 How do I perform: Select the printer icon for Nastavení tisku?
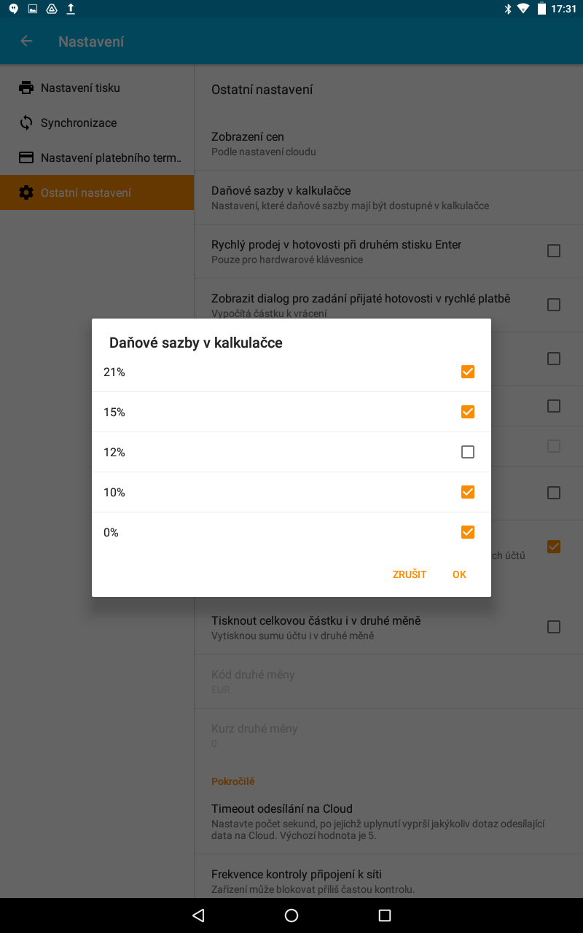tap(26, 87)
